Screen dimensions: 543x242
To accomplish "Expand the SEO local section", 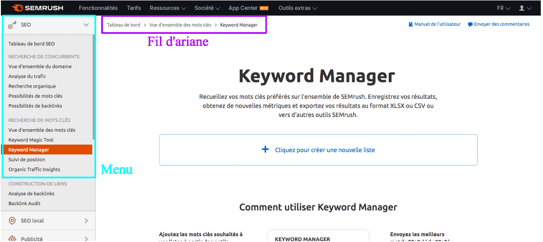I will tap(86, 221).
